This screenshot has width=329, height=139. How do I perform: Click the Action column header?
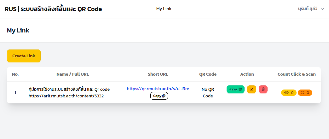(247, 74)
